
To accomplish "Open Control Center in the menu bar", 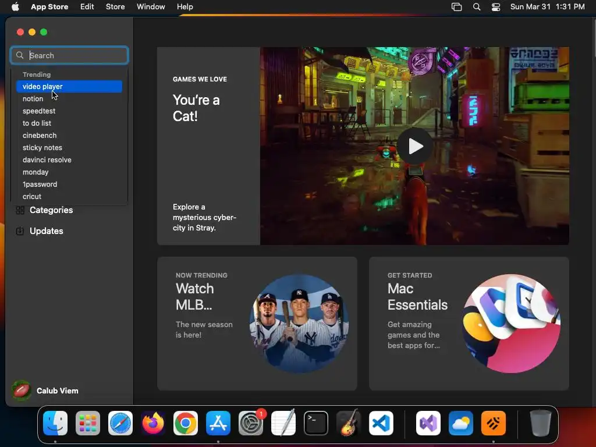I will [x=496, y=7].
